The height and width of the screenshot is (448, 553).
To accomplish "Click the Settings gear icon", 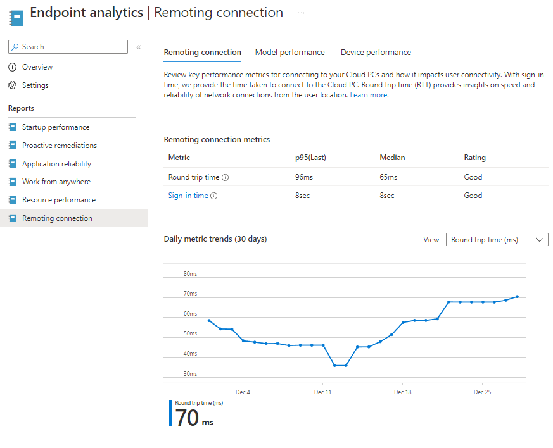I will [x=12, y=85].
